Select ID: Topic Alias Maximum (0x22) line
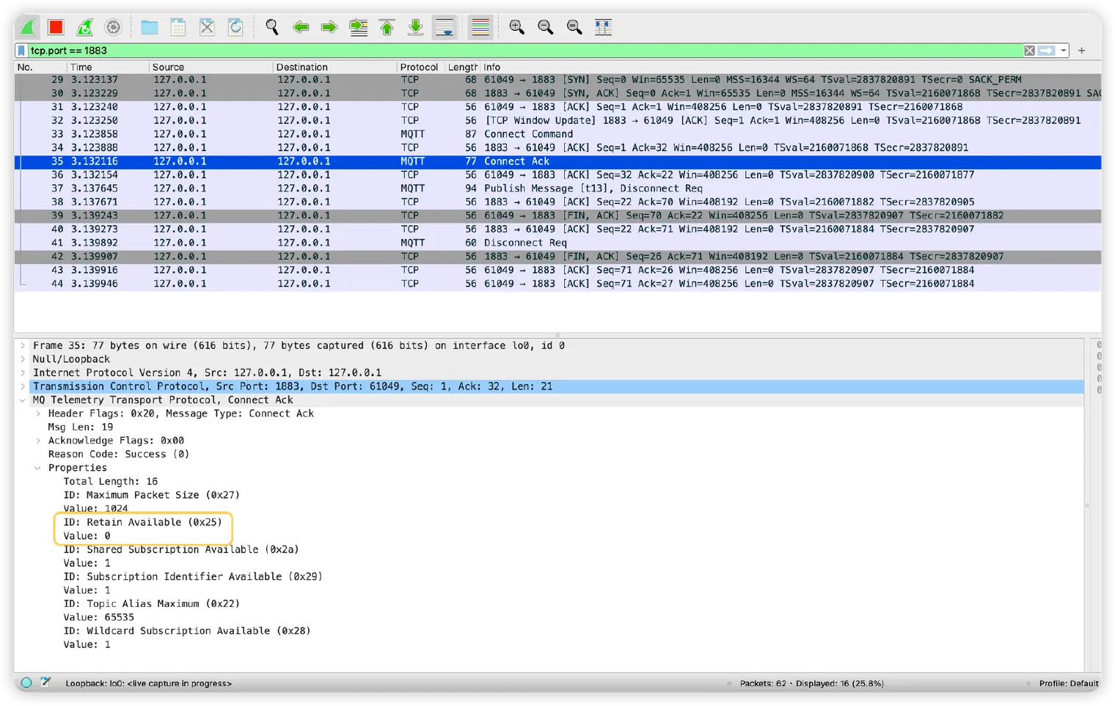The width and height of the screenshot is (1115, 706). click(152, 604)
